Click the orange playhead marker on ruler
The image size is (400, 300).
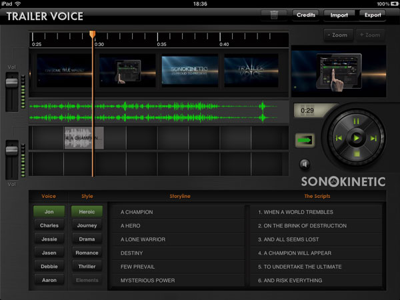[x=93, y=35]
